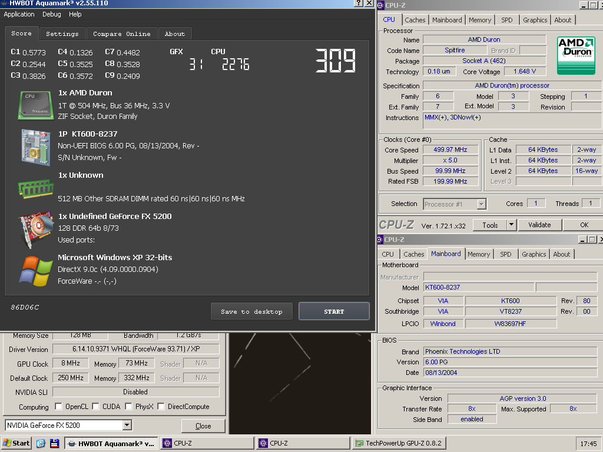Click the floppy disk quick launch icon
Screen dimensions: 603x452
(55, 443)
